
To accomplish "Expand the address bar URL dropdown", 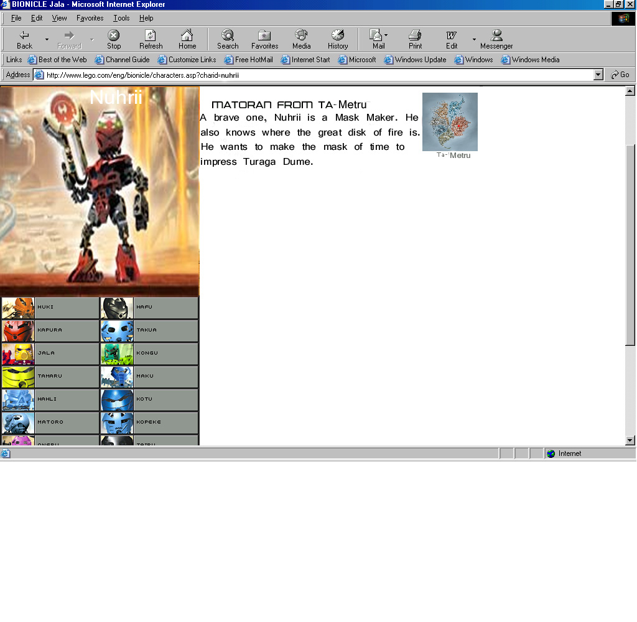I will click(x=598, y=75).
